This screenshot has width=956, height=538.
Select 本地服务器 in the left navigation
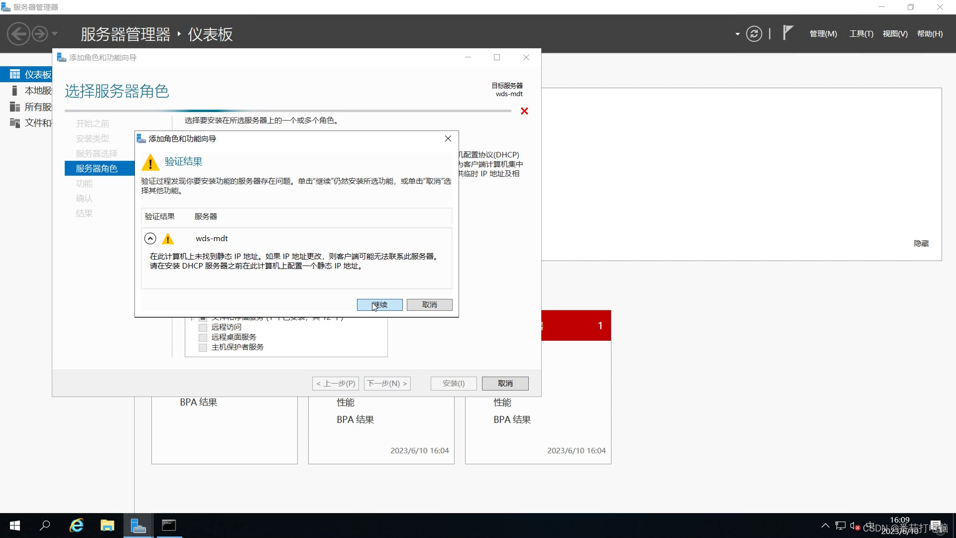pyautogui.click(x=26, y=91)
